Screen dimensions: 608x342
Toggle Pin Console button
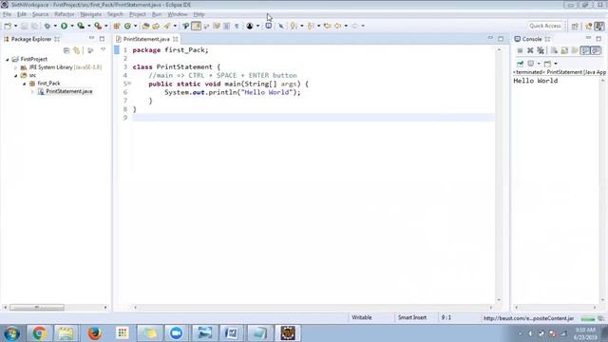pos(520,64)
